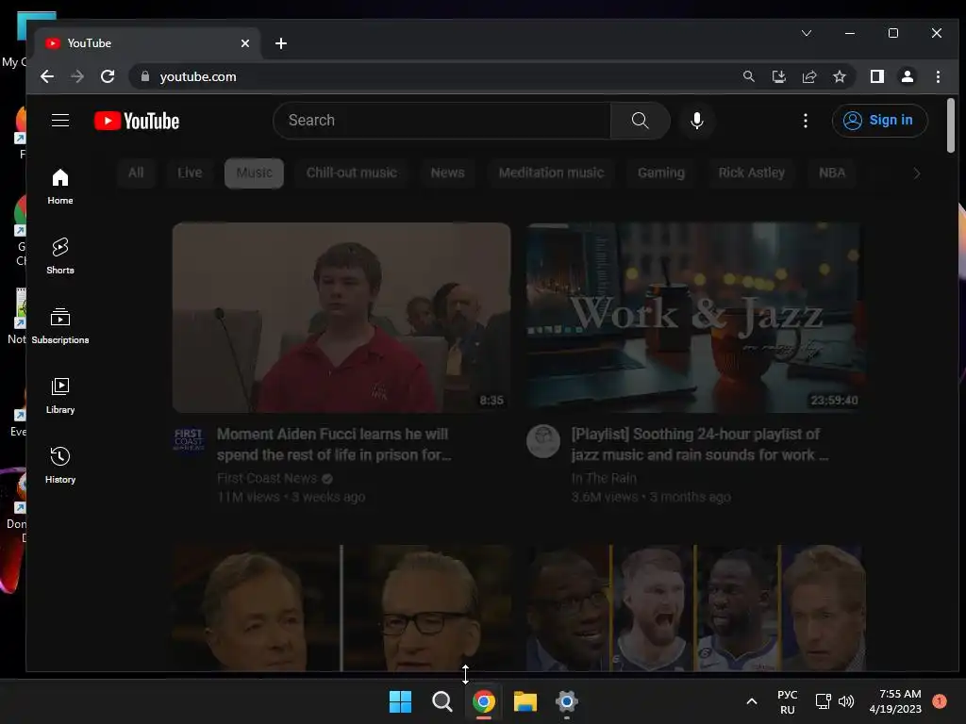Go back in browser history
The height and width of the screenshot is (724, 966).
tap(47, 76)
